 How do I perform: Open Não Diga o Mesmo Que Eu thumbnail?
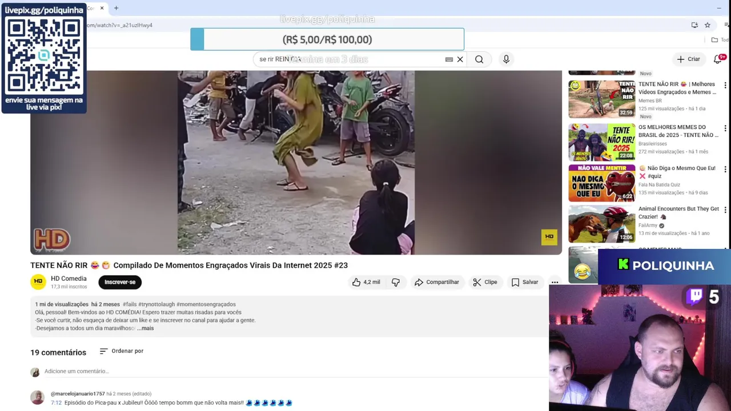(x=601, y=183)
